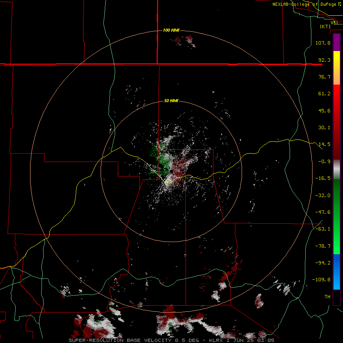
Task: Pick the blue segment of velocity color bar
Action: click(x=337, y=272)
